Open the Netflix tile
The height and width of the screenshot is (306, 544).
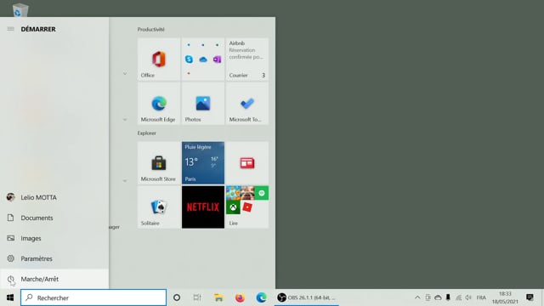click(203, 207)
